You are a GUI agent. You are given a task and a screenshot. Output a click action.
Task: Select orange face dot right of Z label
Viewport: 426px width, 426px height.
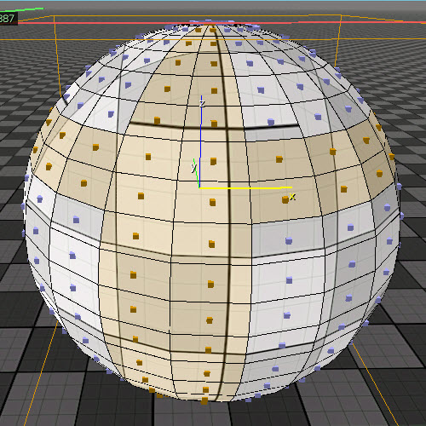214,91
